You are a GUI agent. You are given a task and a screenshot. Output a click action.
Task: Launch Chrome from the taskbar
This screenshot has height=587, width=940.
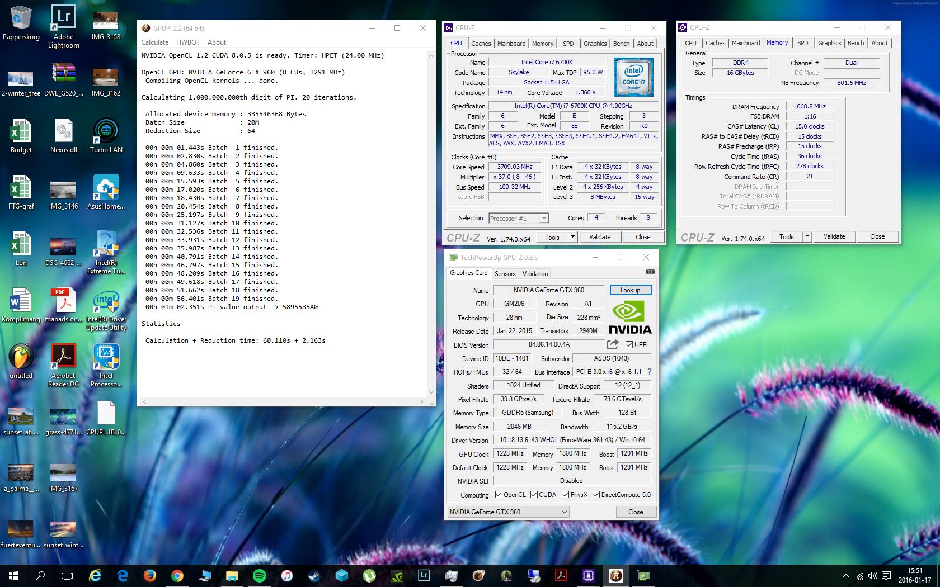177,575
